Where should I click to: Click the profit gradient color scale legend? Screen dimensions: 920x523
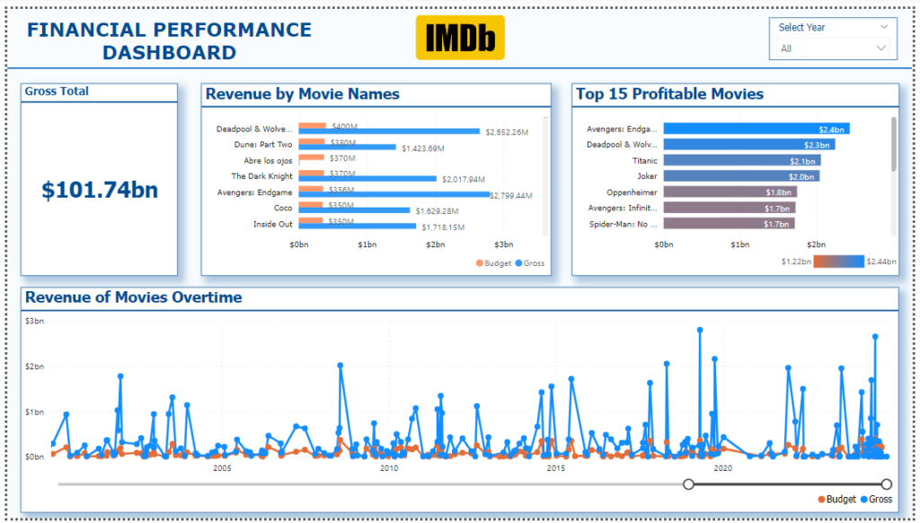coord(838,261)
